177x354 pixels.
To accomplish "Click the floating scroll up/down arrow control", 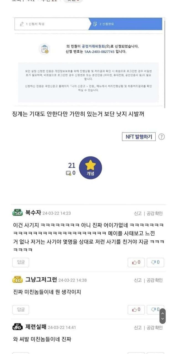I will click(x=163, y=316).
